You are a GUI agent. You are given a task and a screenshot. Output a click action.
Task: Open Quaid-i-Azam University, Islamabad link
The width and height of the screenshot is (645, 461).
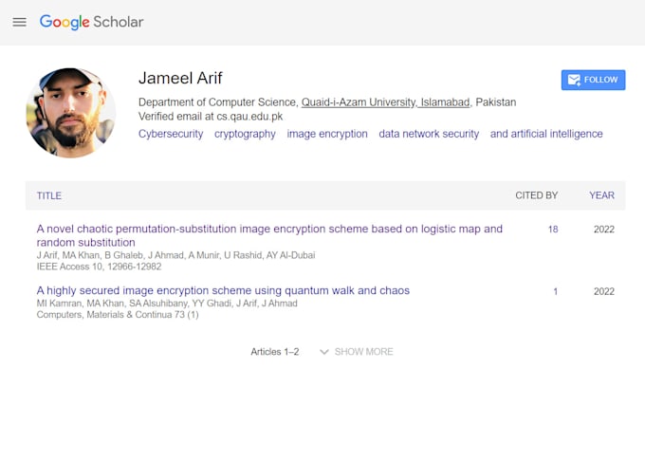click(386, 102)
